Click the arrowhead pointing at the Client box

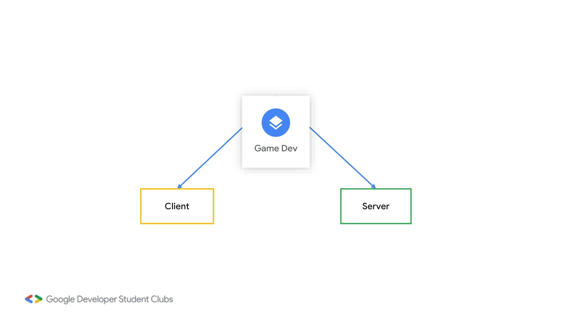(x=179, y=186)
